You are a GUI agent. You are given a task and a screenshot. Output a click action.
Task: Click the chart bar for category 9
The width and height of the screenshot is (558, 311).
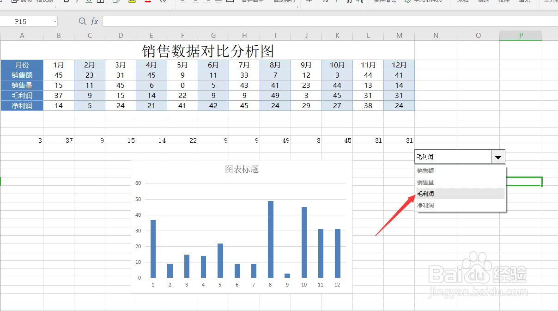(287, 276)
